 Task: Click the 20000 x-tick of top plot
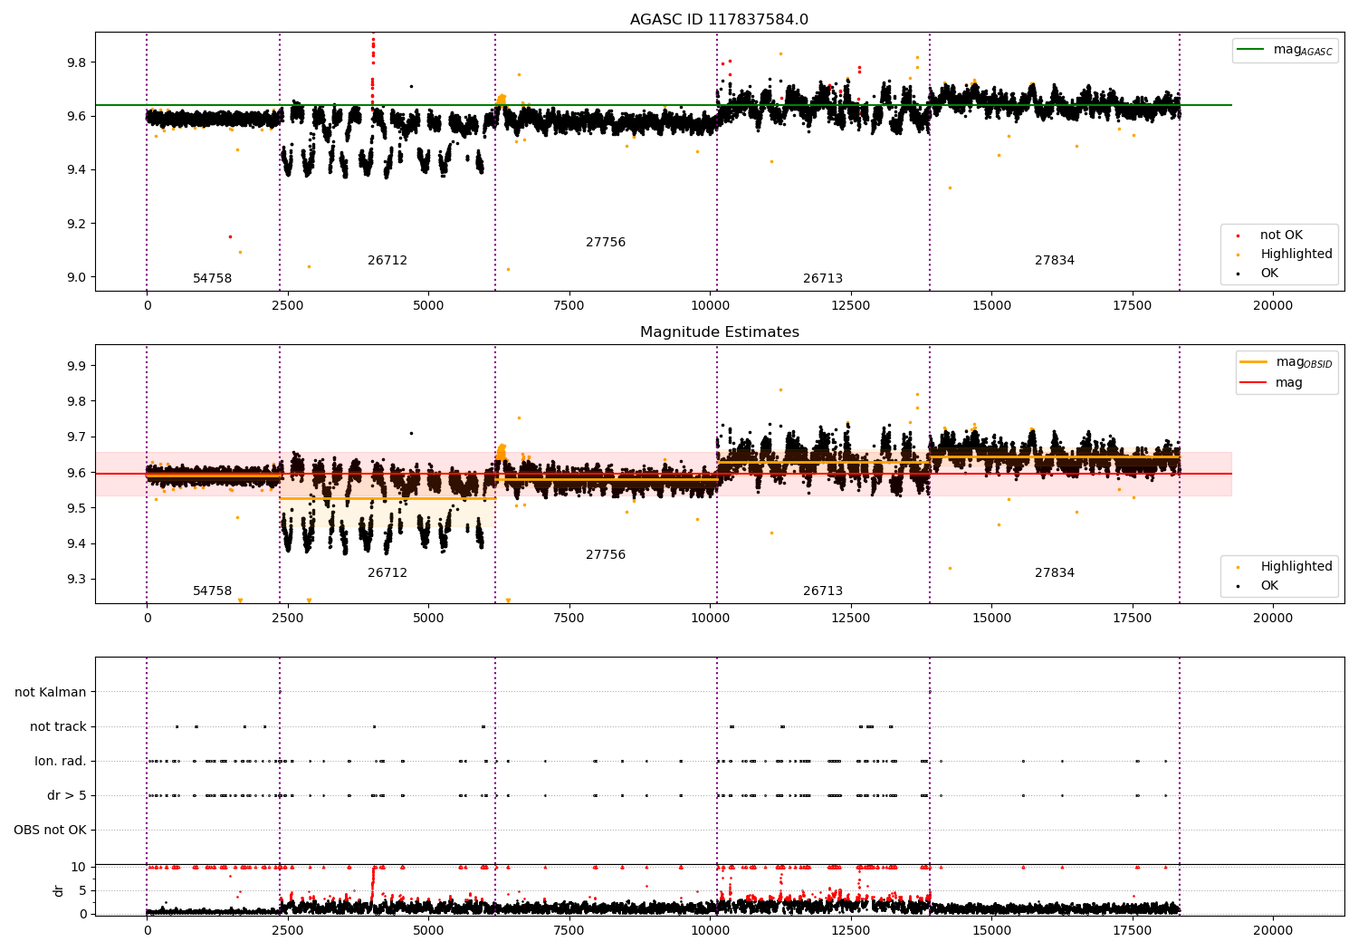tap(1273, 306)
